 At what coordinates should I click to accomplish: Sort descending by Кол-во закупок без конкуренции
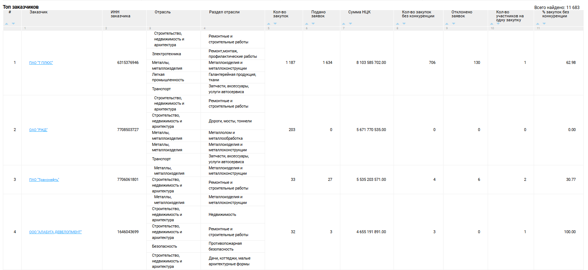coord(404,24)
